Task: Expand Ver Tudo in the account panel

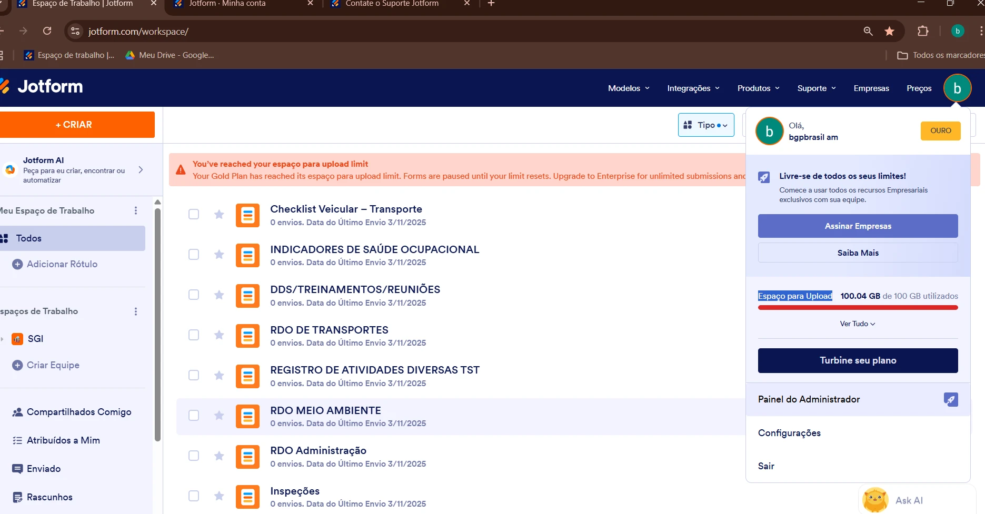Action: (857, 323)
